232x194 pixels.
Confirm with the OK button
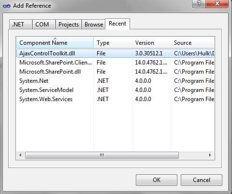pyautogui.click(x=157, y=180)
